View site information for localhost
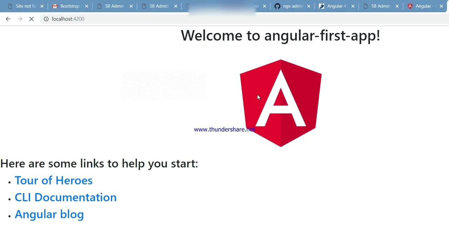This screenshot has width=449, height=252. click(x=46, y=19)
